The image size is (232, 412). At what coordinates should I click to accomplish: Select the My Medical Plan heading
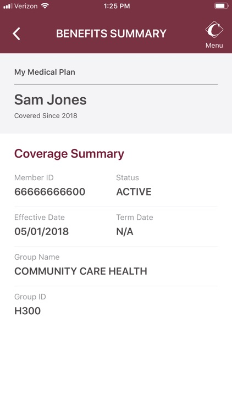45,72
